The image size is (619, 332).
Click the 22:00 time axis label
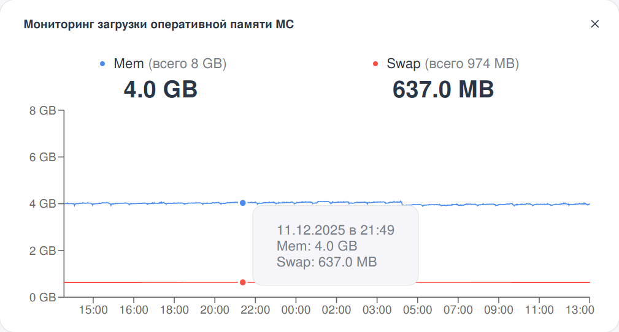[x=255, y=311]
